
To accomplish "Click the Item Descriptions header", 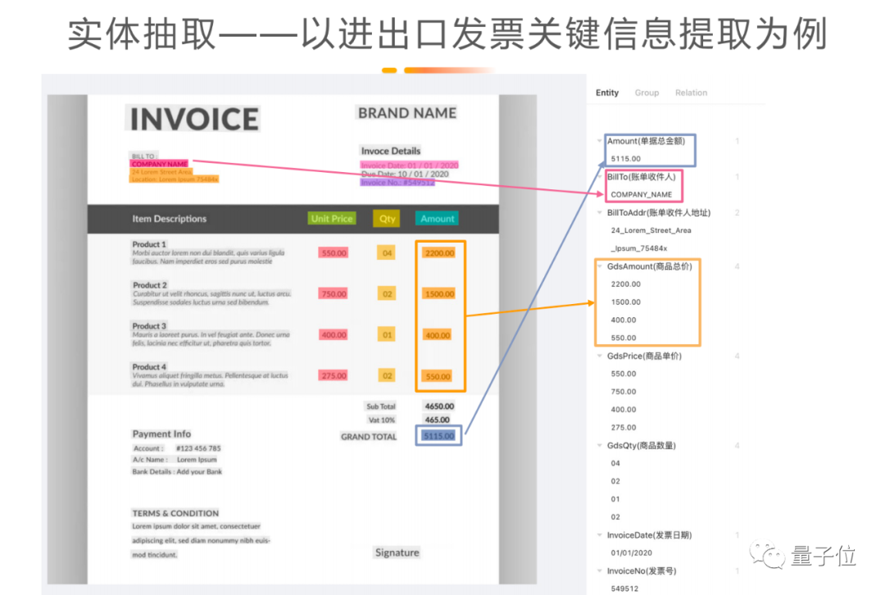I will click(x=170, y=219).
